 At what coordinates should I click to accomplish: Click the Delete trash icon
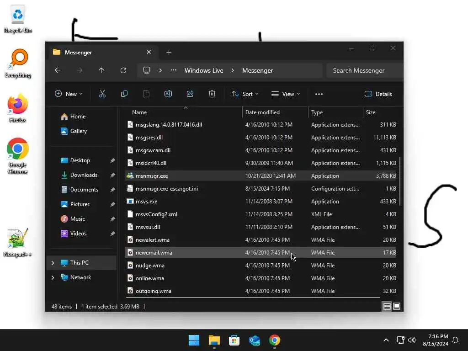(212, 94)
